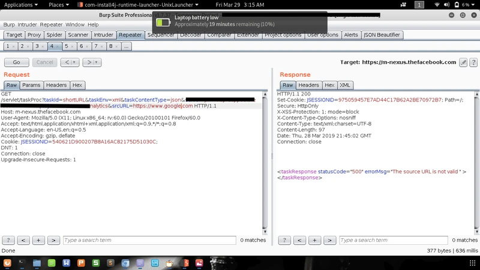Open workspace switcher labeled 1 in top bar
This screenshot has height=270, width=480.
click(419, 5)
